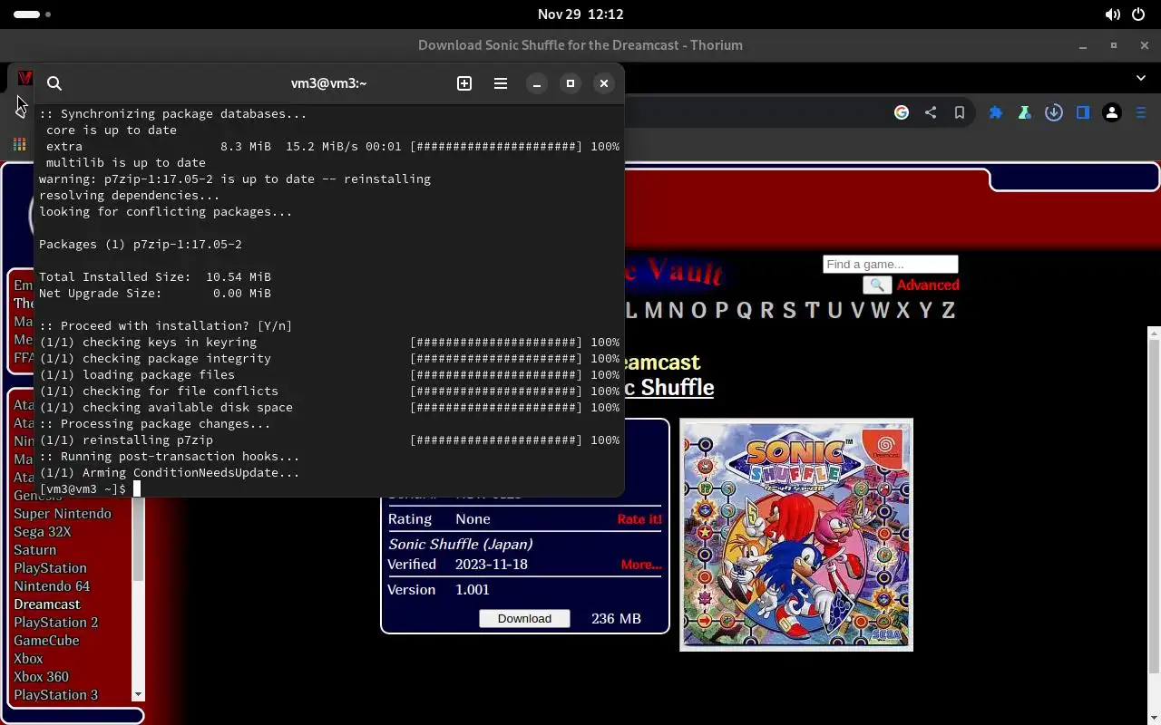Open the Experiments flask icon

click(1024, 112)
